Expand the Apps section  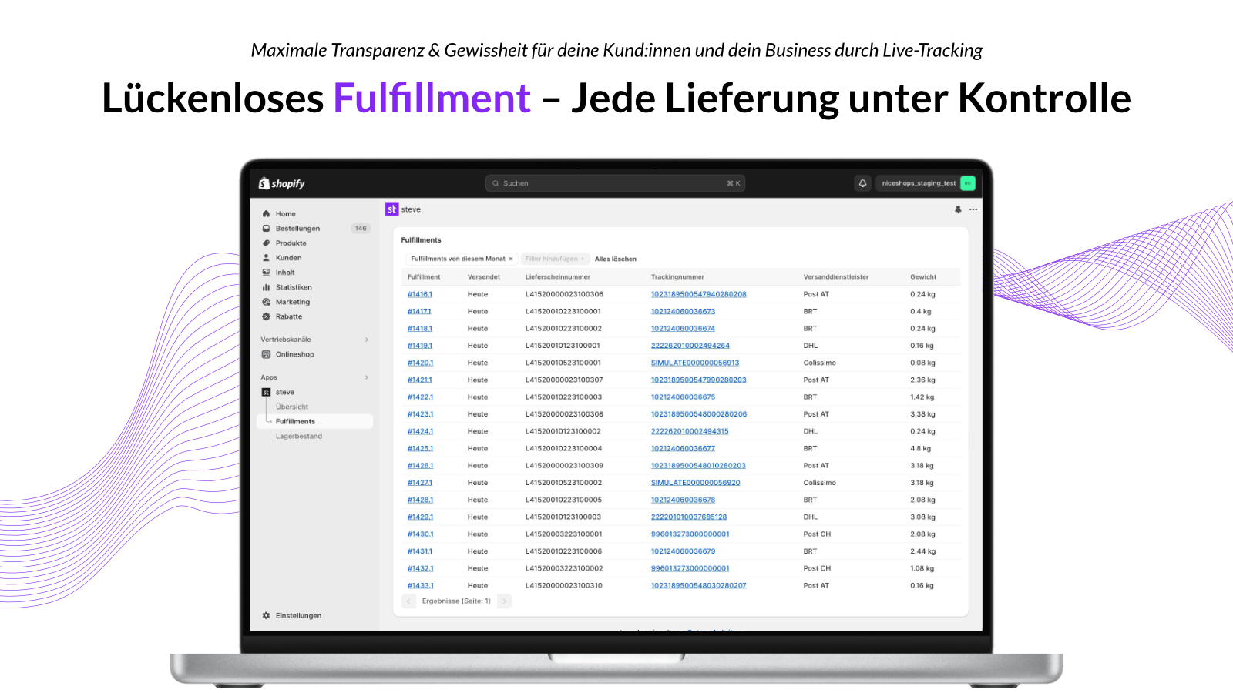[x=367, y=377]
